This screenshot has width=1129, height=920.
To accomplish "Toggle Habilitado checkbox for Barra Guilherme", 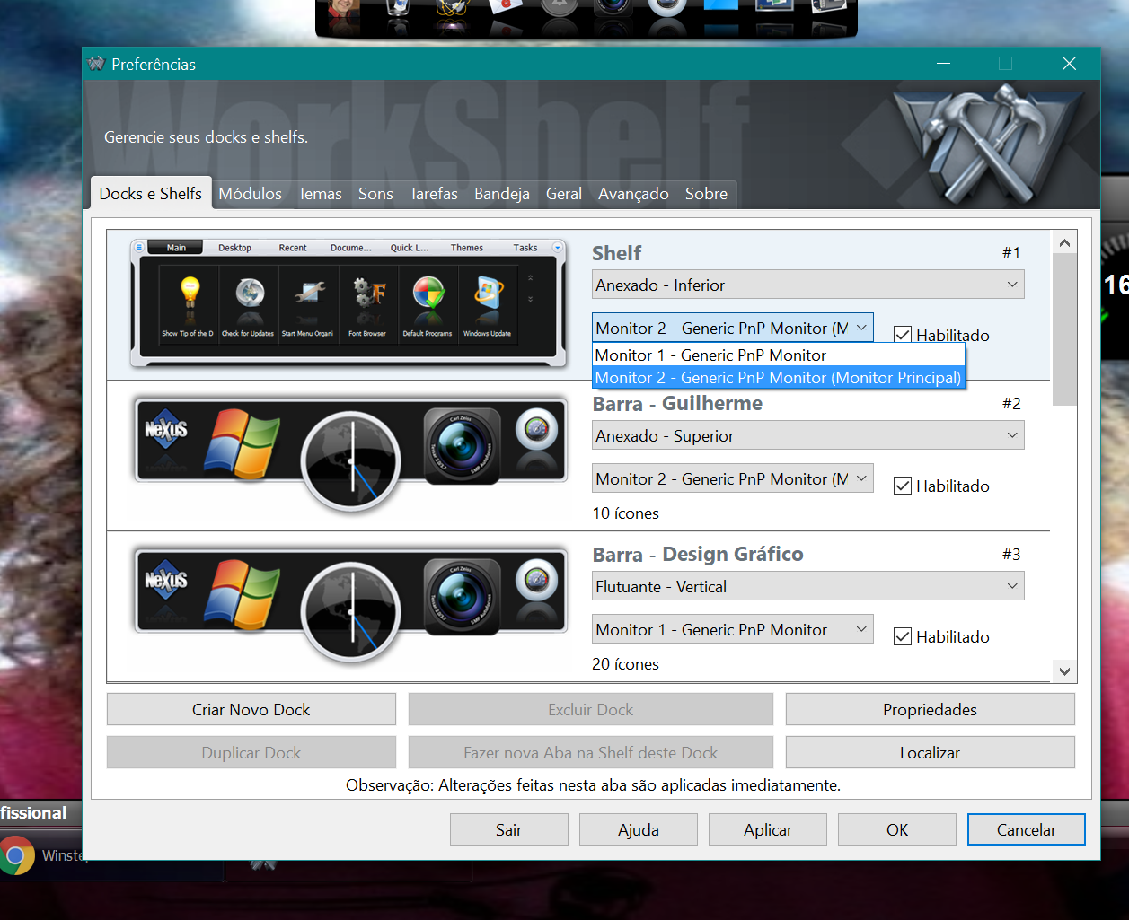I will tap(903, 486).
